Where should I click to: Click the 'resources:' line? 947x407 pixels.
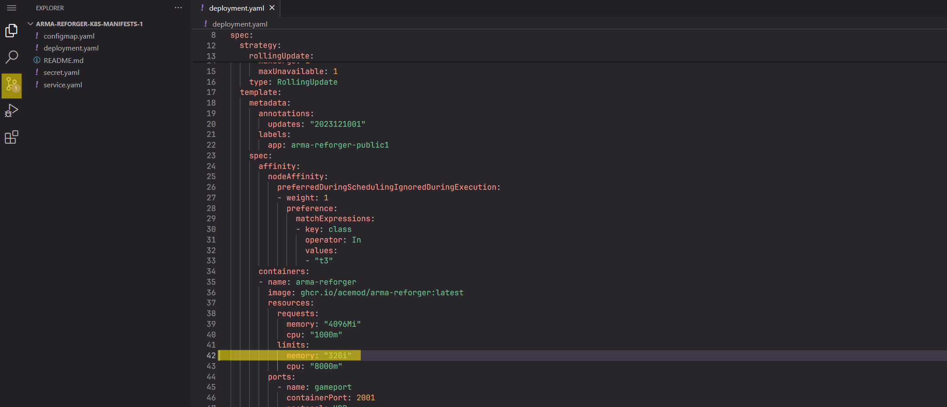pos(291,303)
